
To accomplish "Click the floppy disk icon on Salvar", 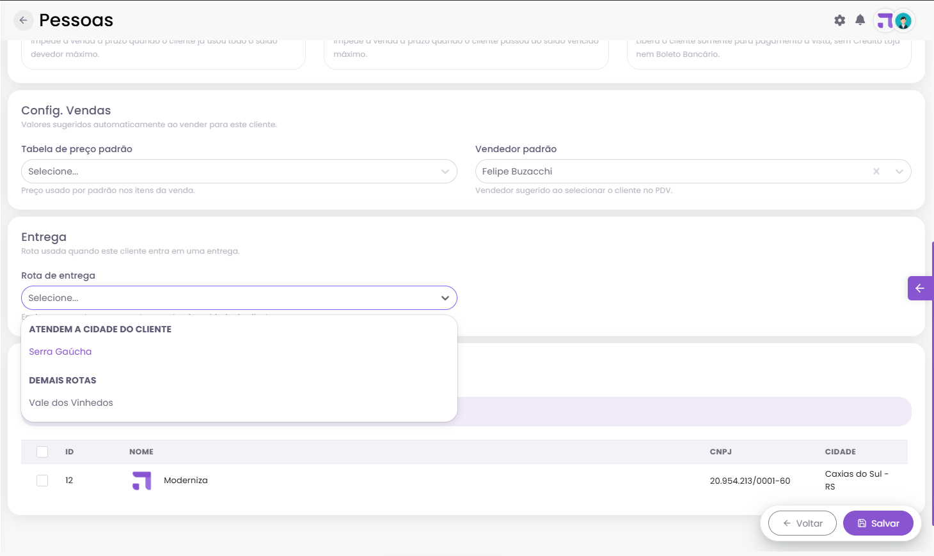I will 862,523.
